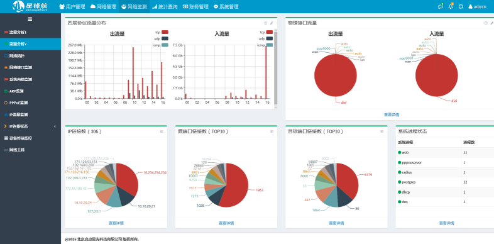Viewport: 494px width, 244px height.
Task: Select the radius process row
Action: click(445, 172)
